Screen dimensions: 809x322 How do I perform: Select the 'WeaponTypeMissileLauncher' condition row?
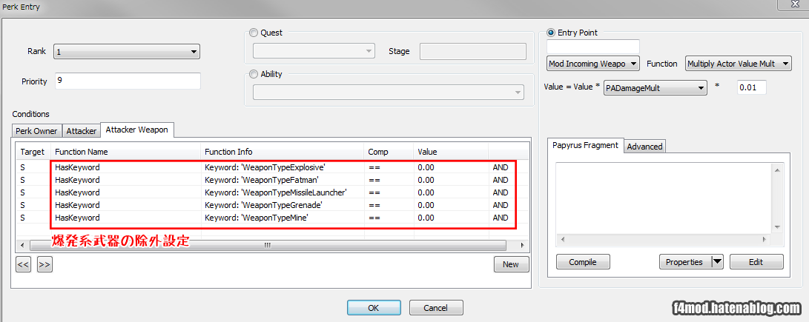tap(272, 192)
